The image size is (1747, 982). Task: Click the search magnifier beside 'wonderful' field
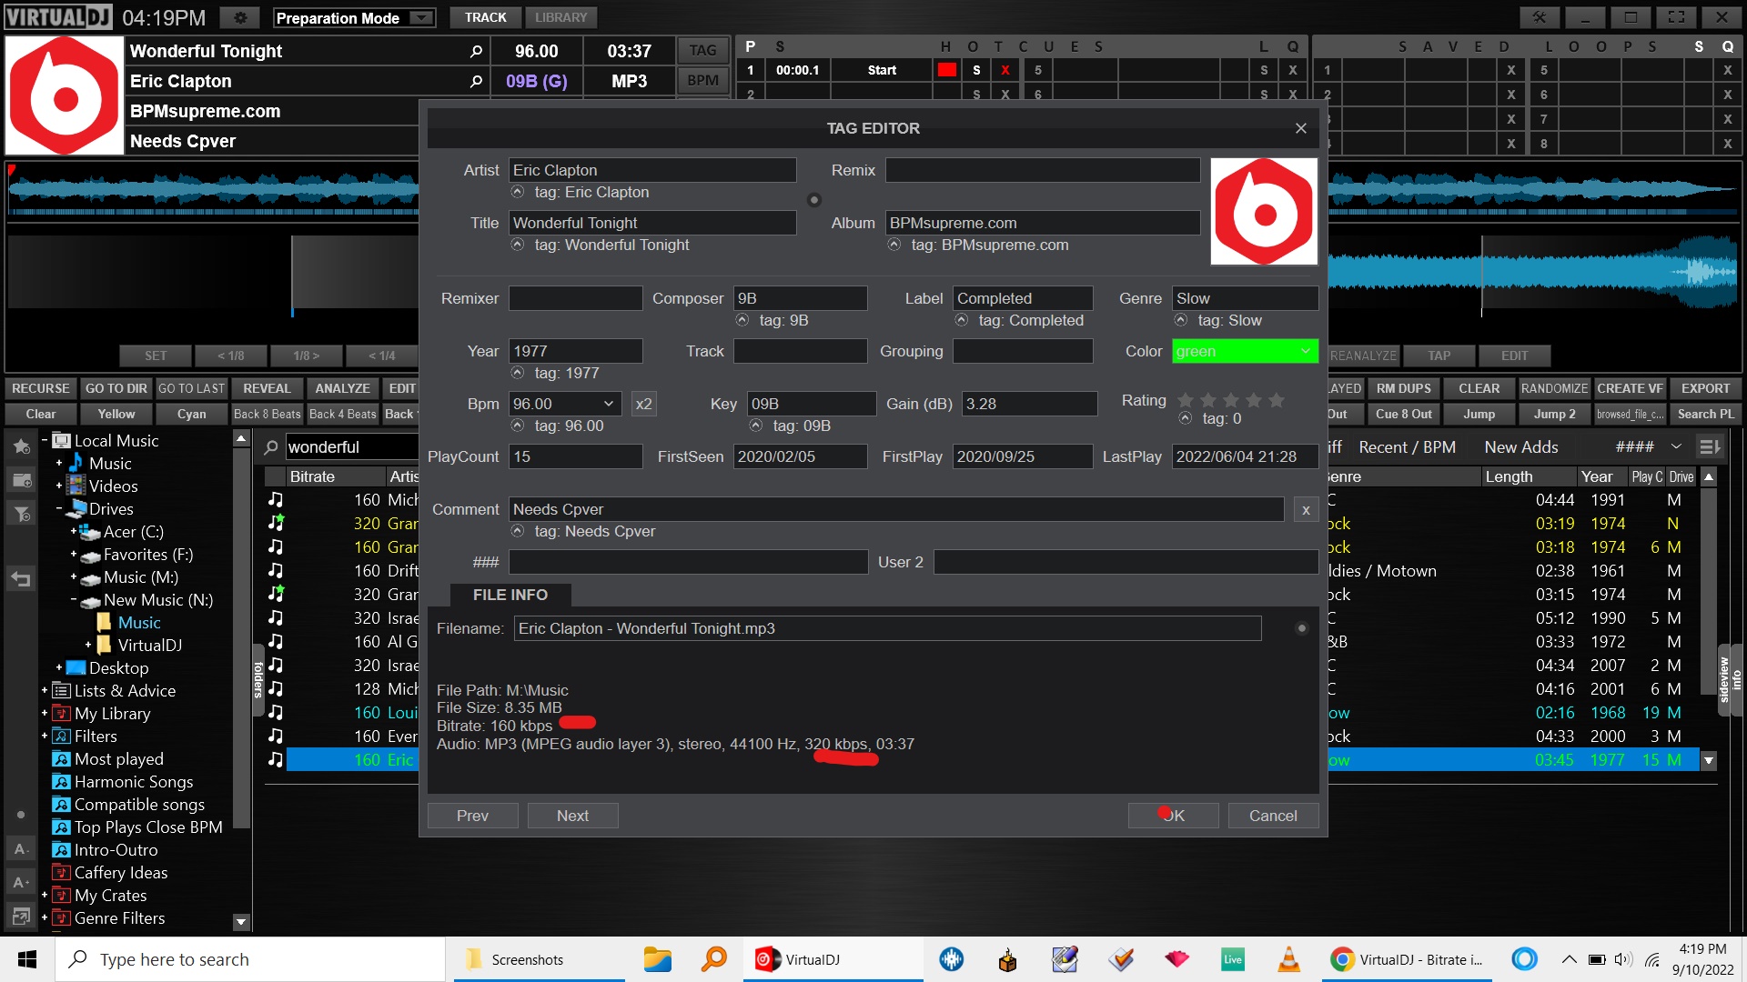pos(271,447)
